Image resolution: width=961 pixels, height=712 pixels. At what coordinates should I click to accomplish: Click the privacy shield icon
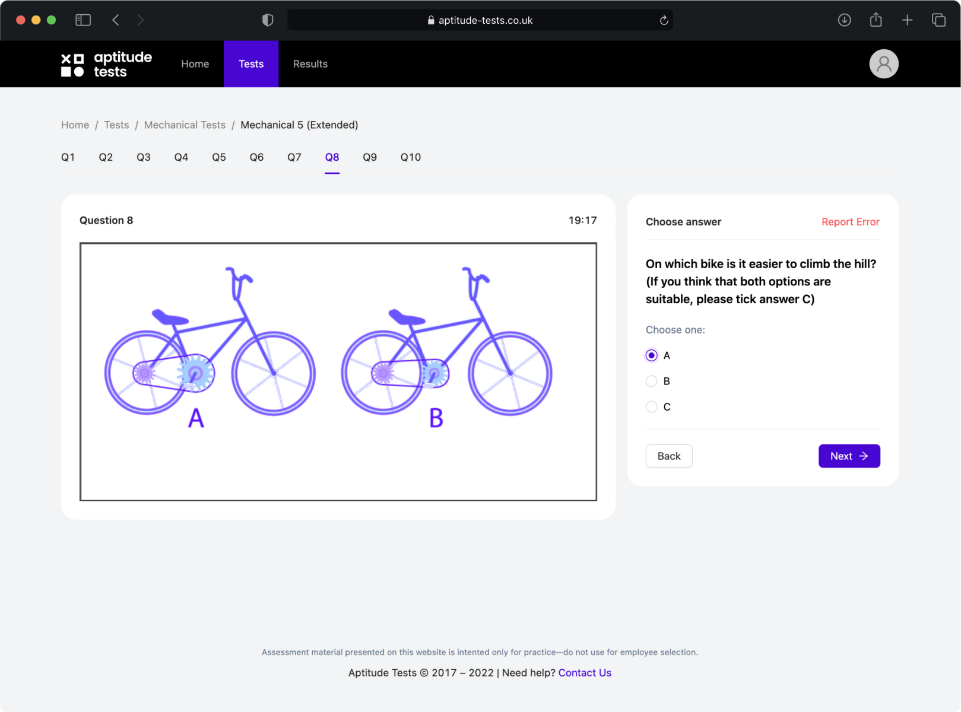[x=268, y=20]
